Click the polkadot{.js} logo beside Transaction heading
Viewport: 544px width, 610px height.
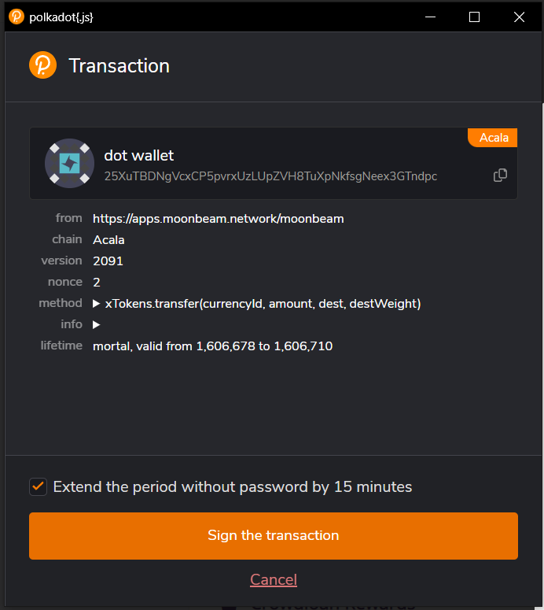tap(42, 65)
